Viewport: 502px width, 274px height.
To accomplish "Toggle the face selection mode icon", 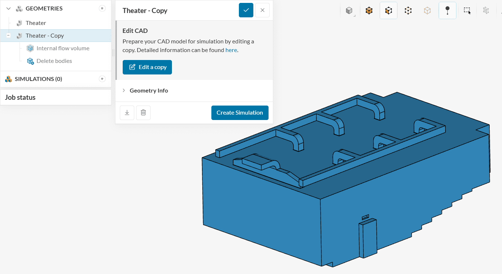I will coord(388,11).
